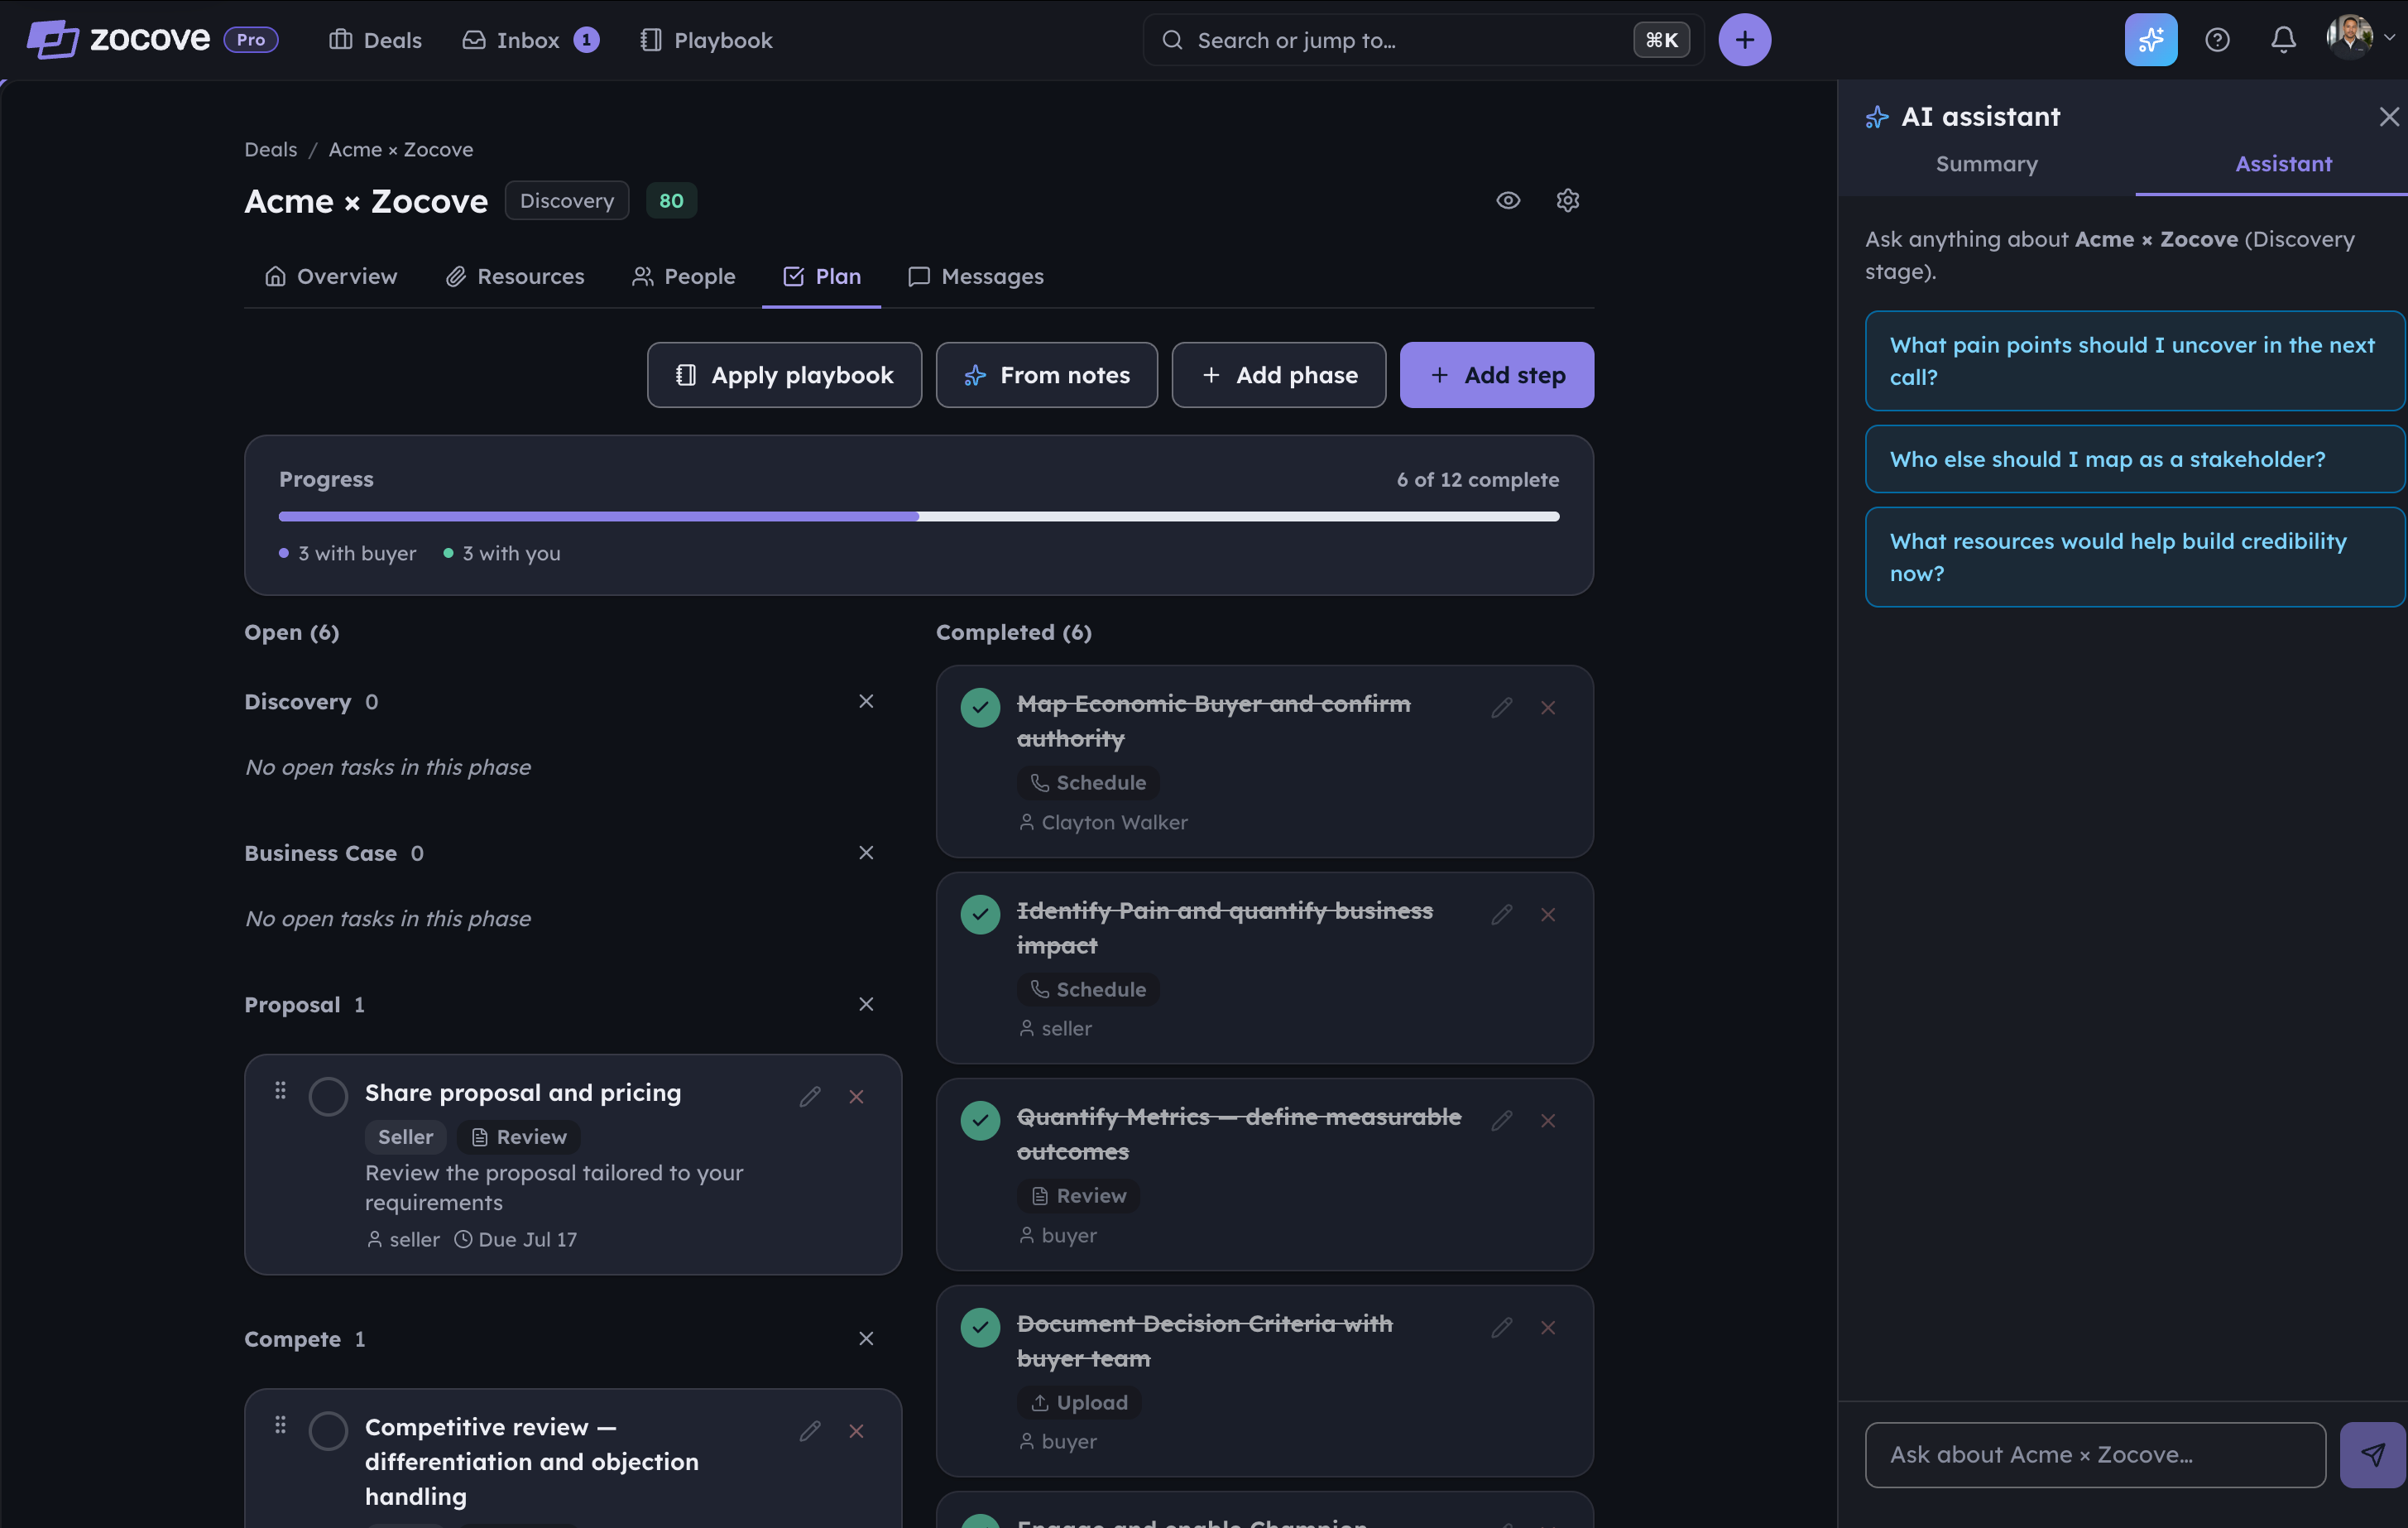Edit Document Decision Criteria step
The width and height of the screenshot is (2408, 1528).
coord(1501,1328)
